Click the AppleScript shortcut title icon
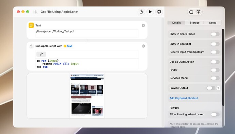 tap(36, 12)
